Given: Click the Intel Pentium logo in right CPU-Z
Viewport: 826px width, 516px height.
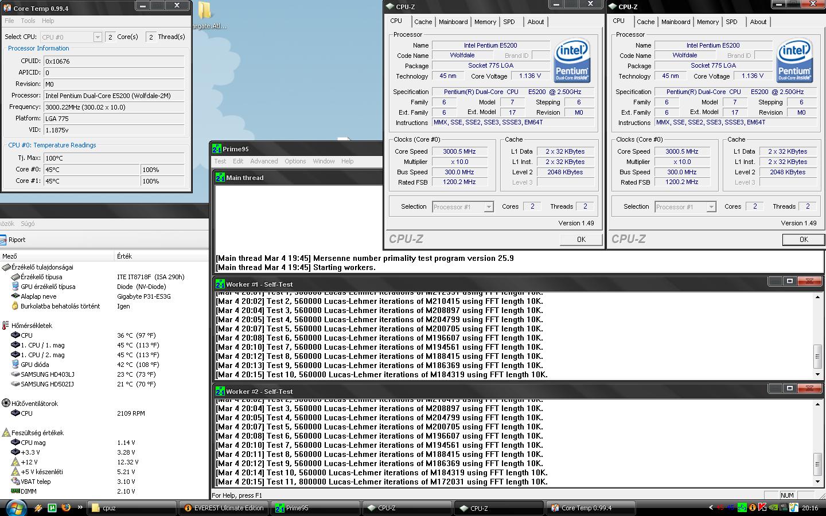Looking at the screenshot, I should pyautogui.click(x=795, y=61).
